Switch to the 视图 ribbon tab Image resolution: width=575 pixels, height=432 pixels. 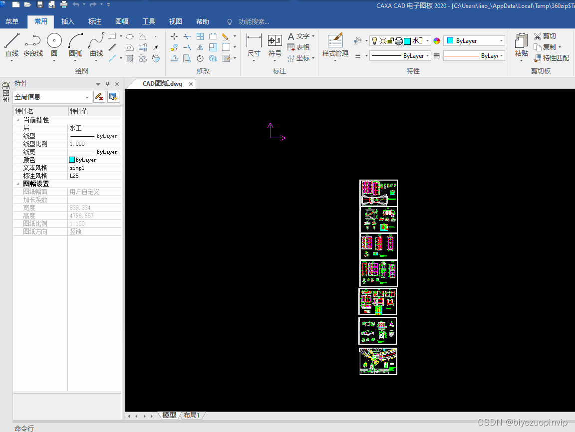click(175, 21)
